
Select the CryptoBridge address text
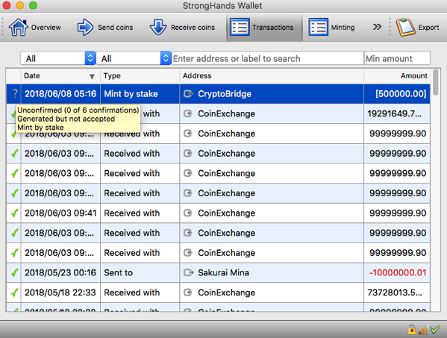(x=225, y=94)
